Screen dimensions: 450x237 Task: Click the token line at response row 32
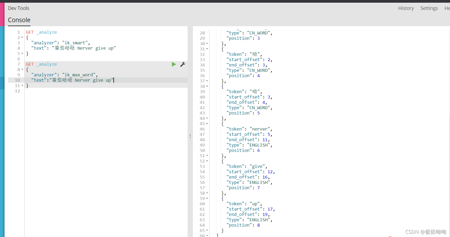click(x=244, y=54)
